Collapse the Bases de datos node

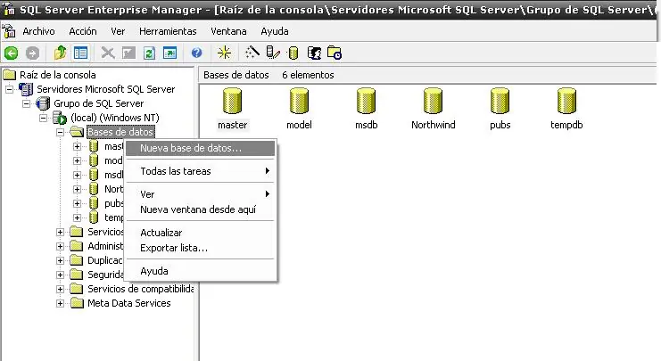click(60, 132)
